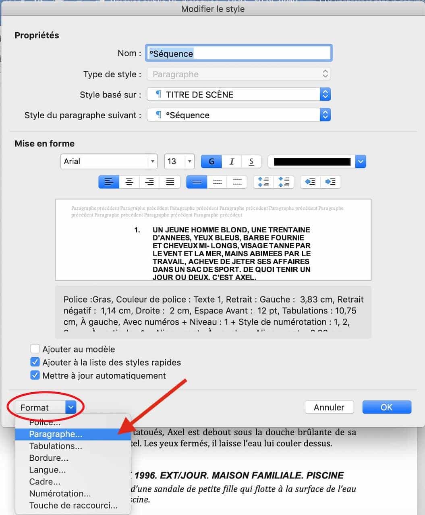The height and width of the screenshot is (515, 425).
Task: Enable the 'Ajouter au modèle' checkbox
Action: (x=35, y=349)
